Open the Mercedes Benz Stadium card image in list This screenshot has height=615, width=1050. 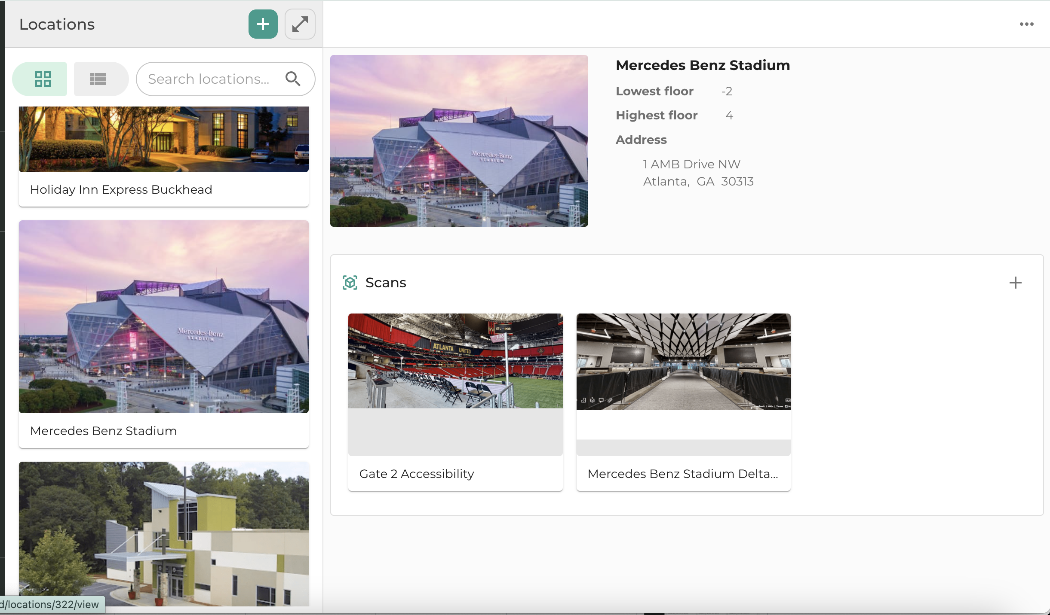click(164, 317)
